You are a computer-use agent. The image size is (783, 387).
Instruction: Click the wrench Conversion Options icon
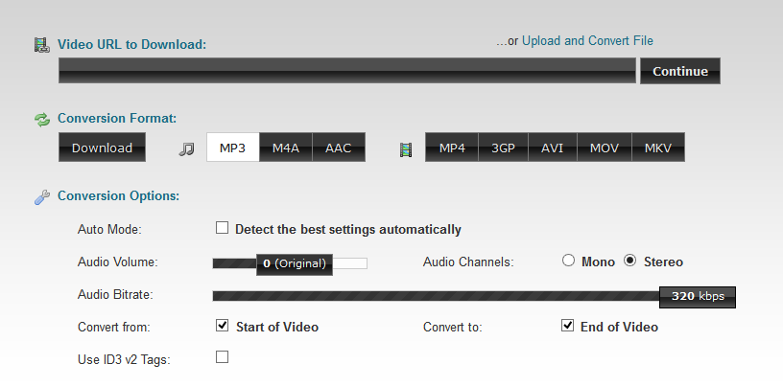(42, 197)
